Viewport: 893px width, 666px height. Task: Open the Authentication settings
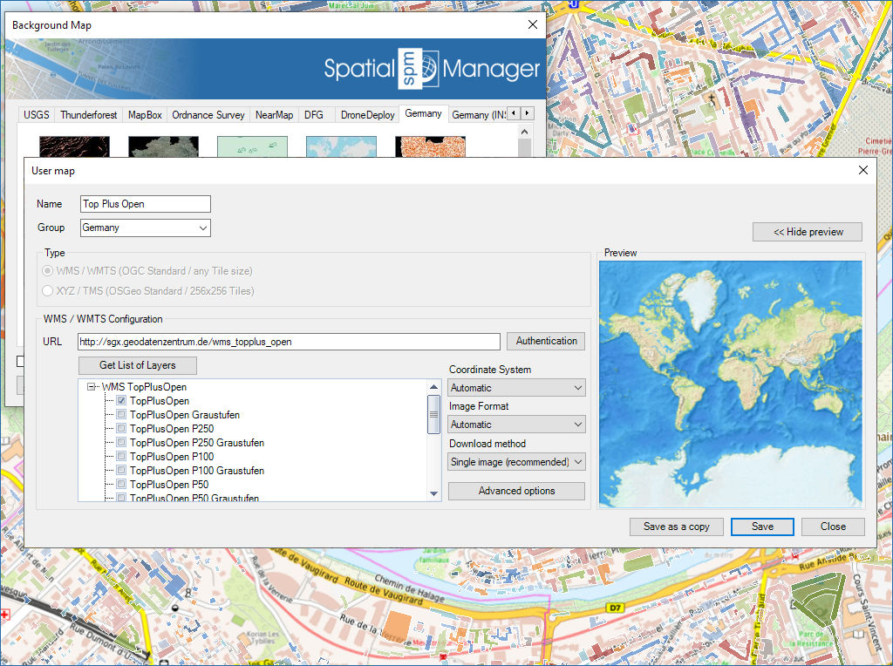[546, 341]
